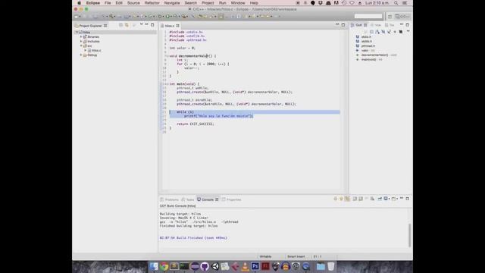Open the Outline view menu arrow
Screen dimensions: 485x273
[x=408, y=32]
